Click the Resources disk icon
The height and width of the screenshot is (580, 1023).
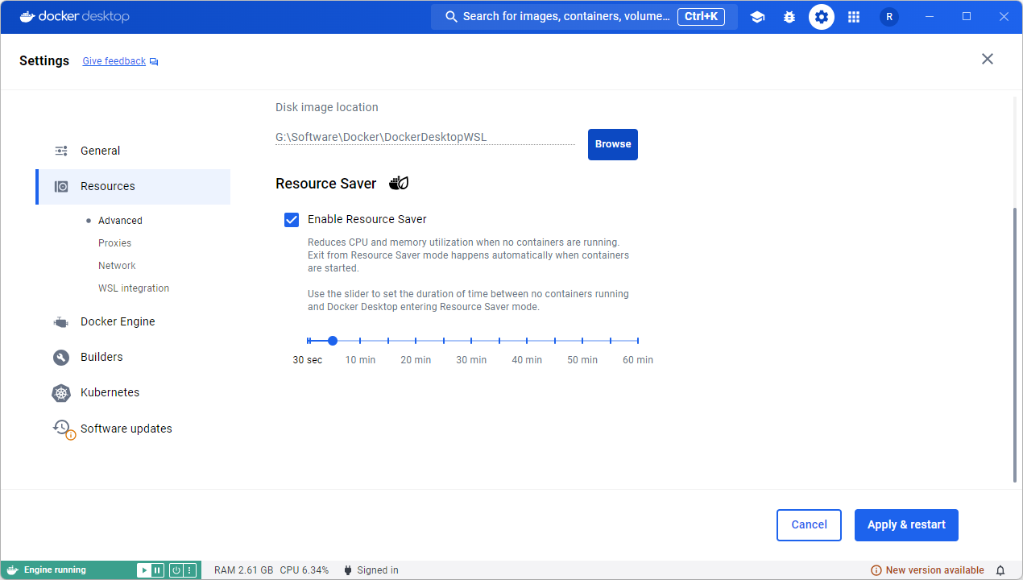point(61,186)
